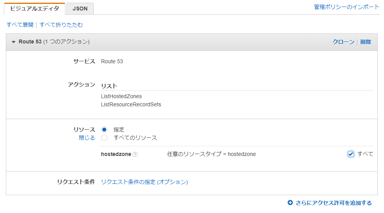The width and height of the screenshot is (384, 213).
Task: Open the ビジュアルエディタ tab
Action: click(35, 9)
